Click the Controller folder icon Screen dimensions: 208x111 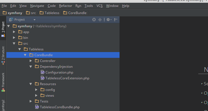click(37, 61)
